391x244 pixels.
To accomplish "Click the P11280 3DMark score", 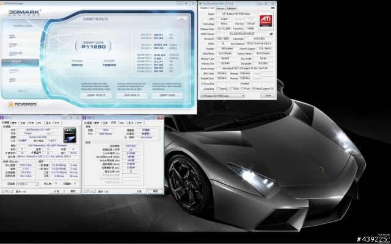I will [93, 47].
